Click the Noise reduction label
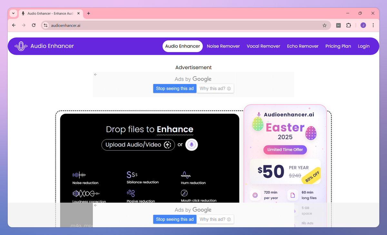Image resolution: width=387 pixels, height=235 pixels. (85, 183)
